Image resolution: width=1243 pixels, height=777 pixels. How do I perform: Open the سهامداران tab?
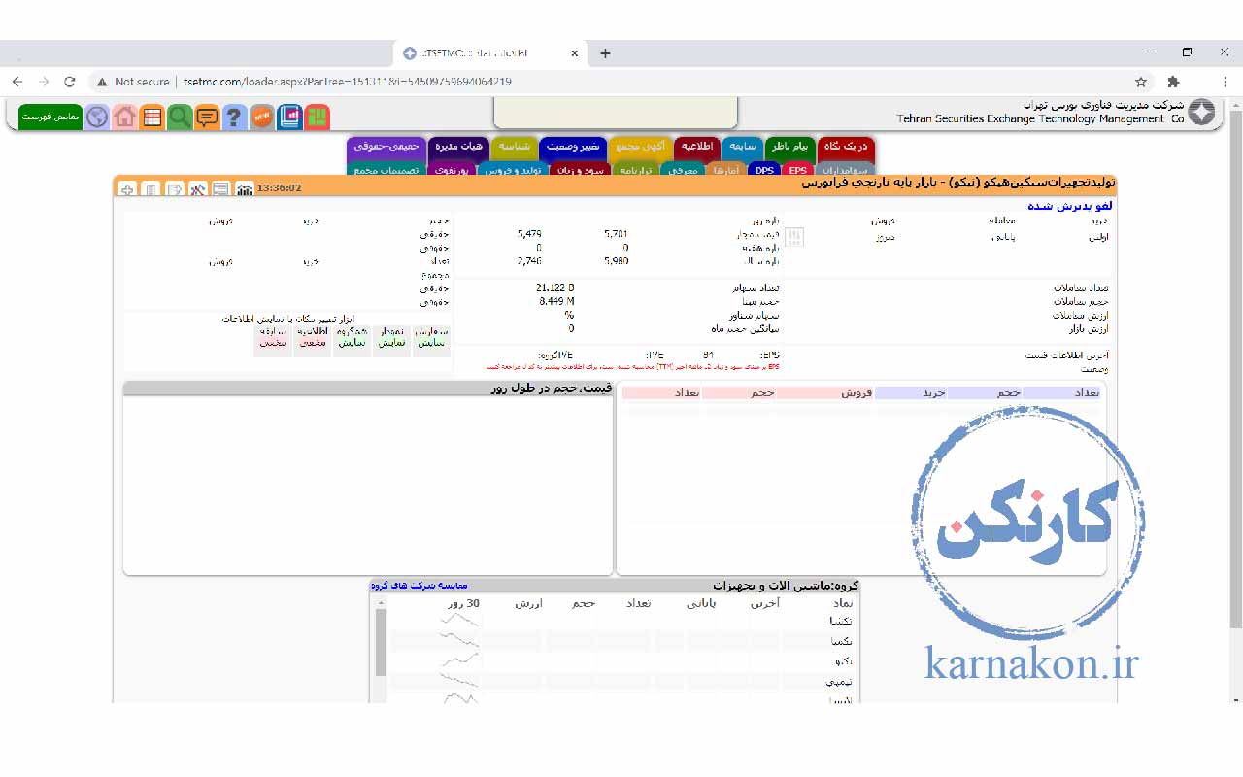tap(844, 170)
